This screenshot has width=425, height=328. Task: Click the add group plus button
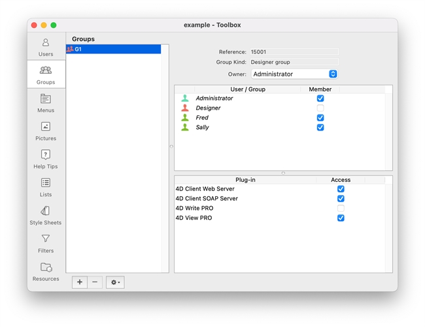click(80, 282)
